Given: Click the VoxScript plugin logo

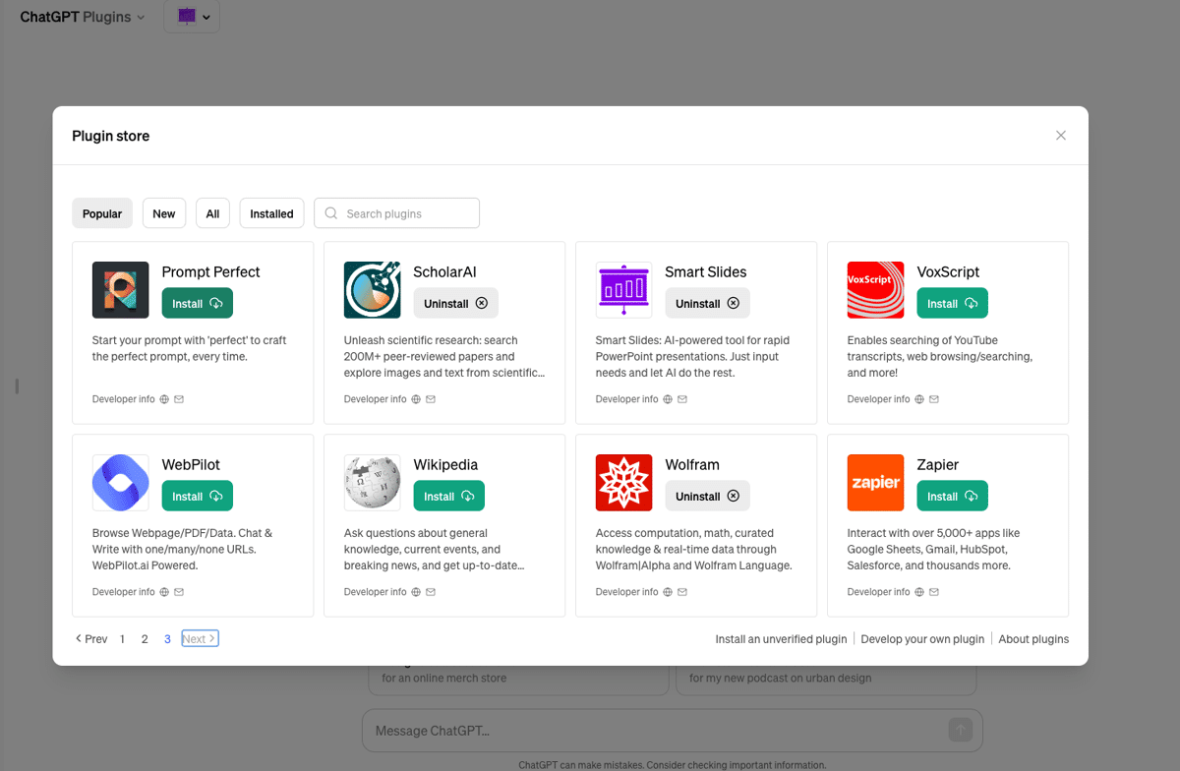Looking at the screenshot, I should [875, 289].
